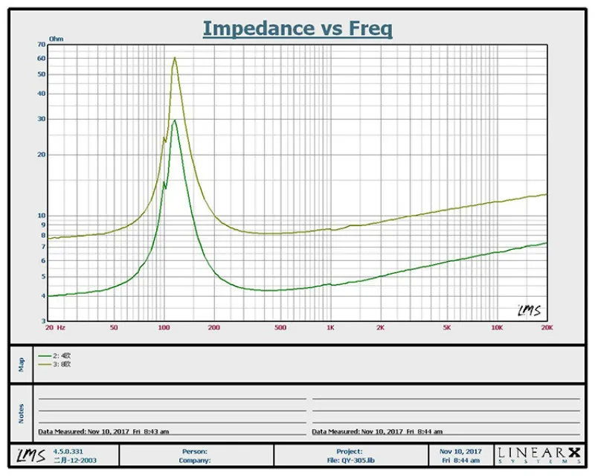Click the 'Ohm' unit label
Image resolution: width=595 pixels, height=476 pixels.
[57, 39]
